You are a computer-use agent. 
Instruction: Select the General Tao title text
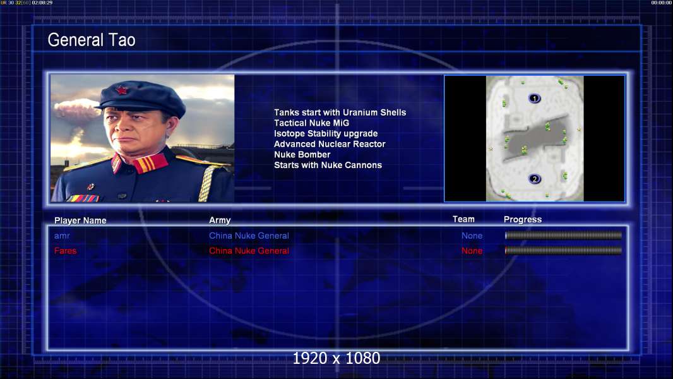92,40
